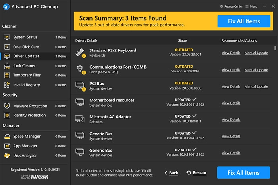View Details for Motherboard resources

tap(231, 103)
